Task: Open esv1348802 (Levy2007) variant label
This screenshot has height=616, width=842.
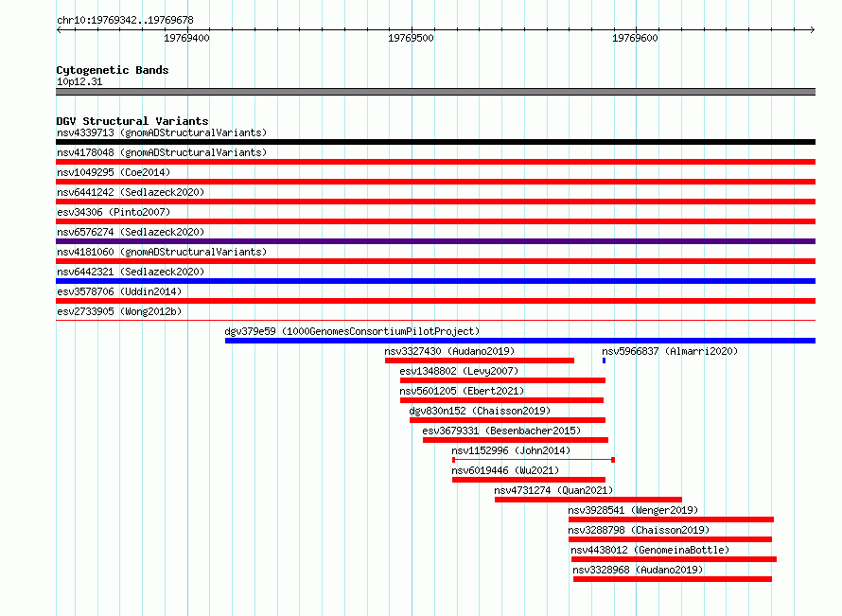Action: pyautogui.click(x=459, y=371)
